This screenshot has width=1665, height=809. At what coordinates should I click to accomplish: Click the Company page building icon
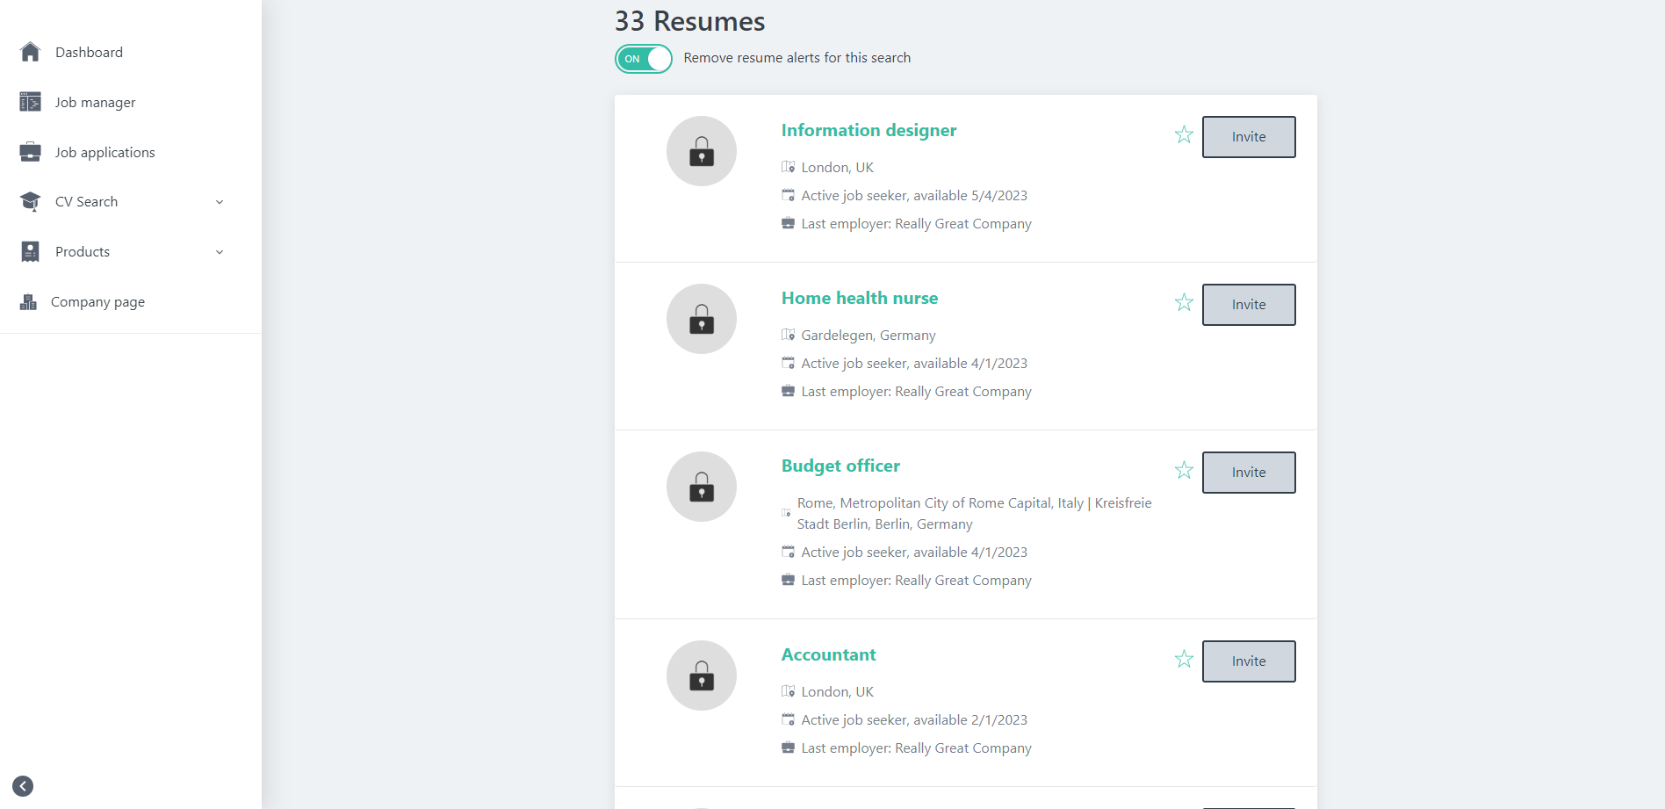(x=28, y=302)
